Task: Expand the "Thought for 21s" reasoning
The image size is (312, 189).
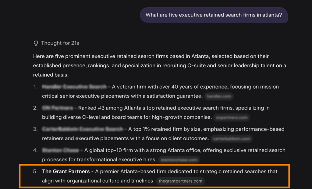Action: pos(60,43)
